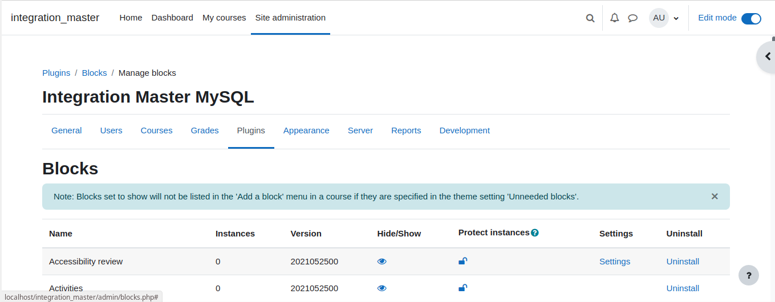The image size is (775, 302).
Task: Click the Uninstall column header
Action: (684, 234)
